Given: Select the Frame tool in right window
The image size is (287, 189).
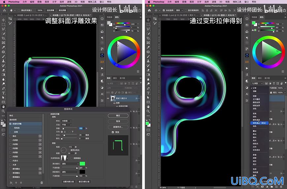Looking at the screenshot, I should point(148,43).
